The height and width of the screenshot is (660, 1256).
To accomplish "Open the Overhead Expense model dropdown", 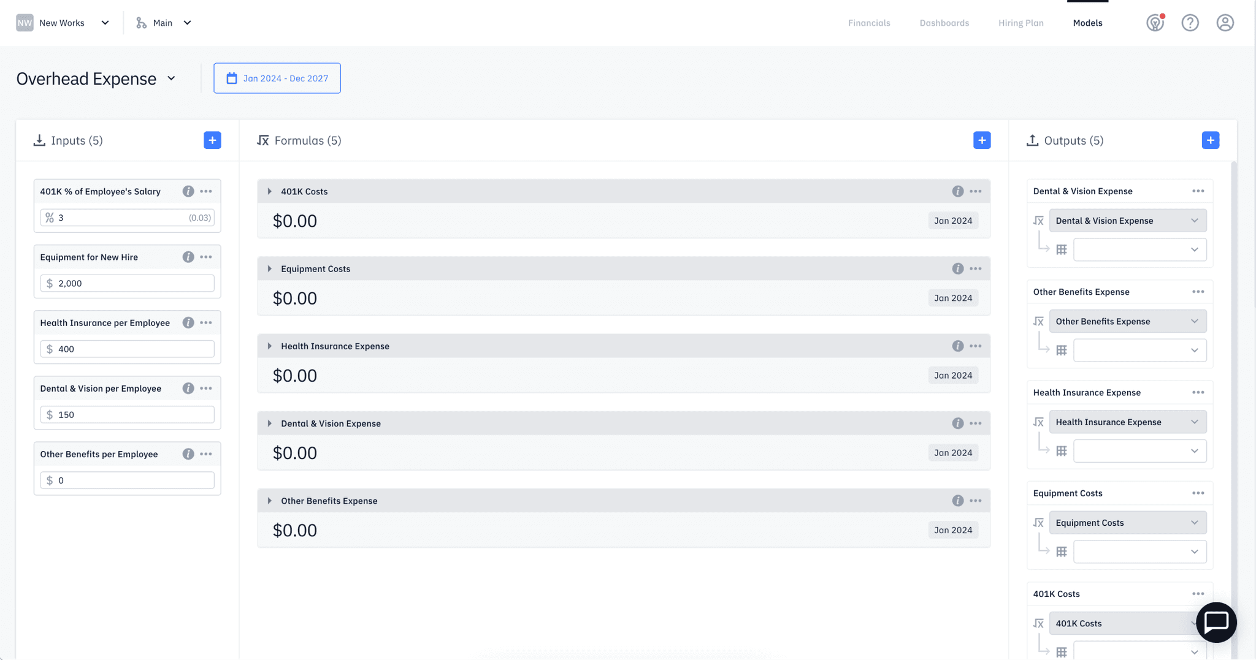I will coord(96,78).
